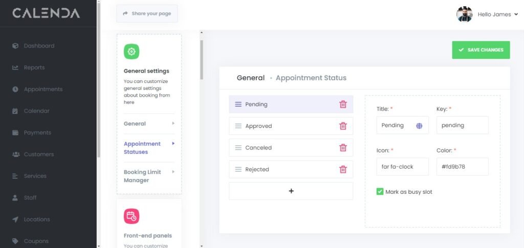The width and height of the screenshot is (524, 248).
Task: Go to the Calendar sidebar item
Action: [x=36, y=111]
